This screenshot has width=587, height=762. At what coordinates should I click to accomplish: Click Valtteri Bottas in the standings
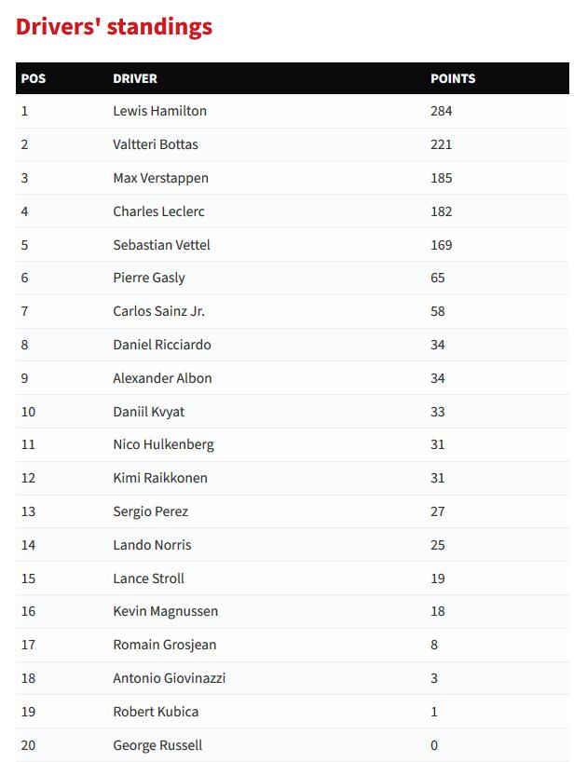click(x=156, y=144)
